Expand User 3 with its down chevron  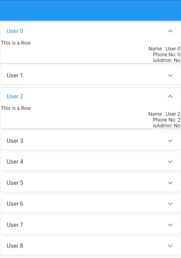point(170,141)
